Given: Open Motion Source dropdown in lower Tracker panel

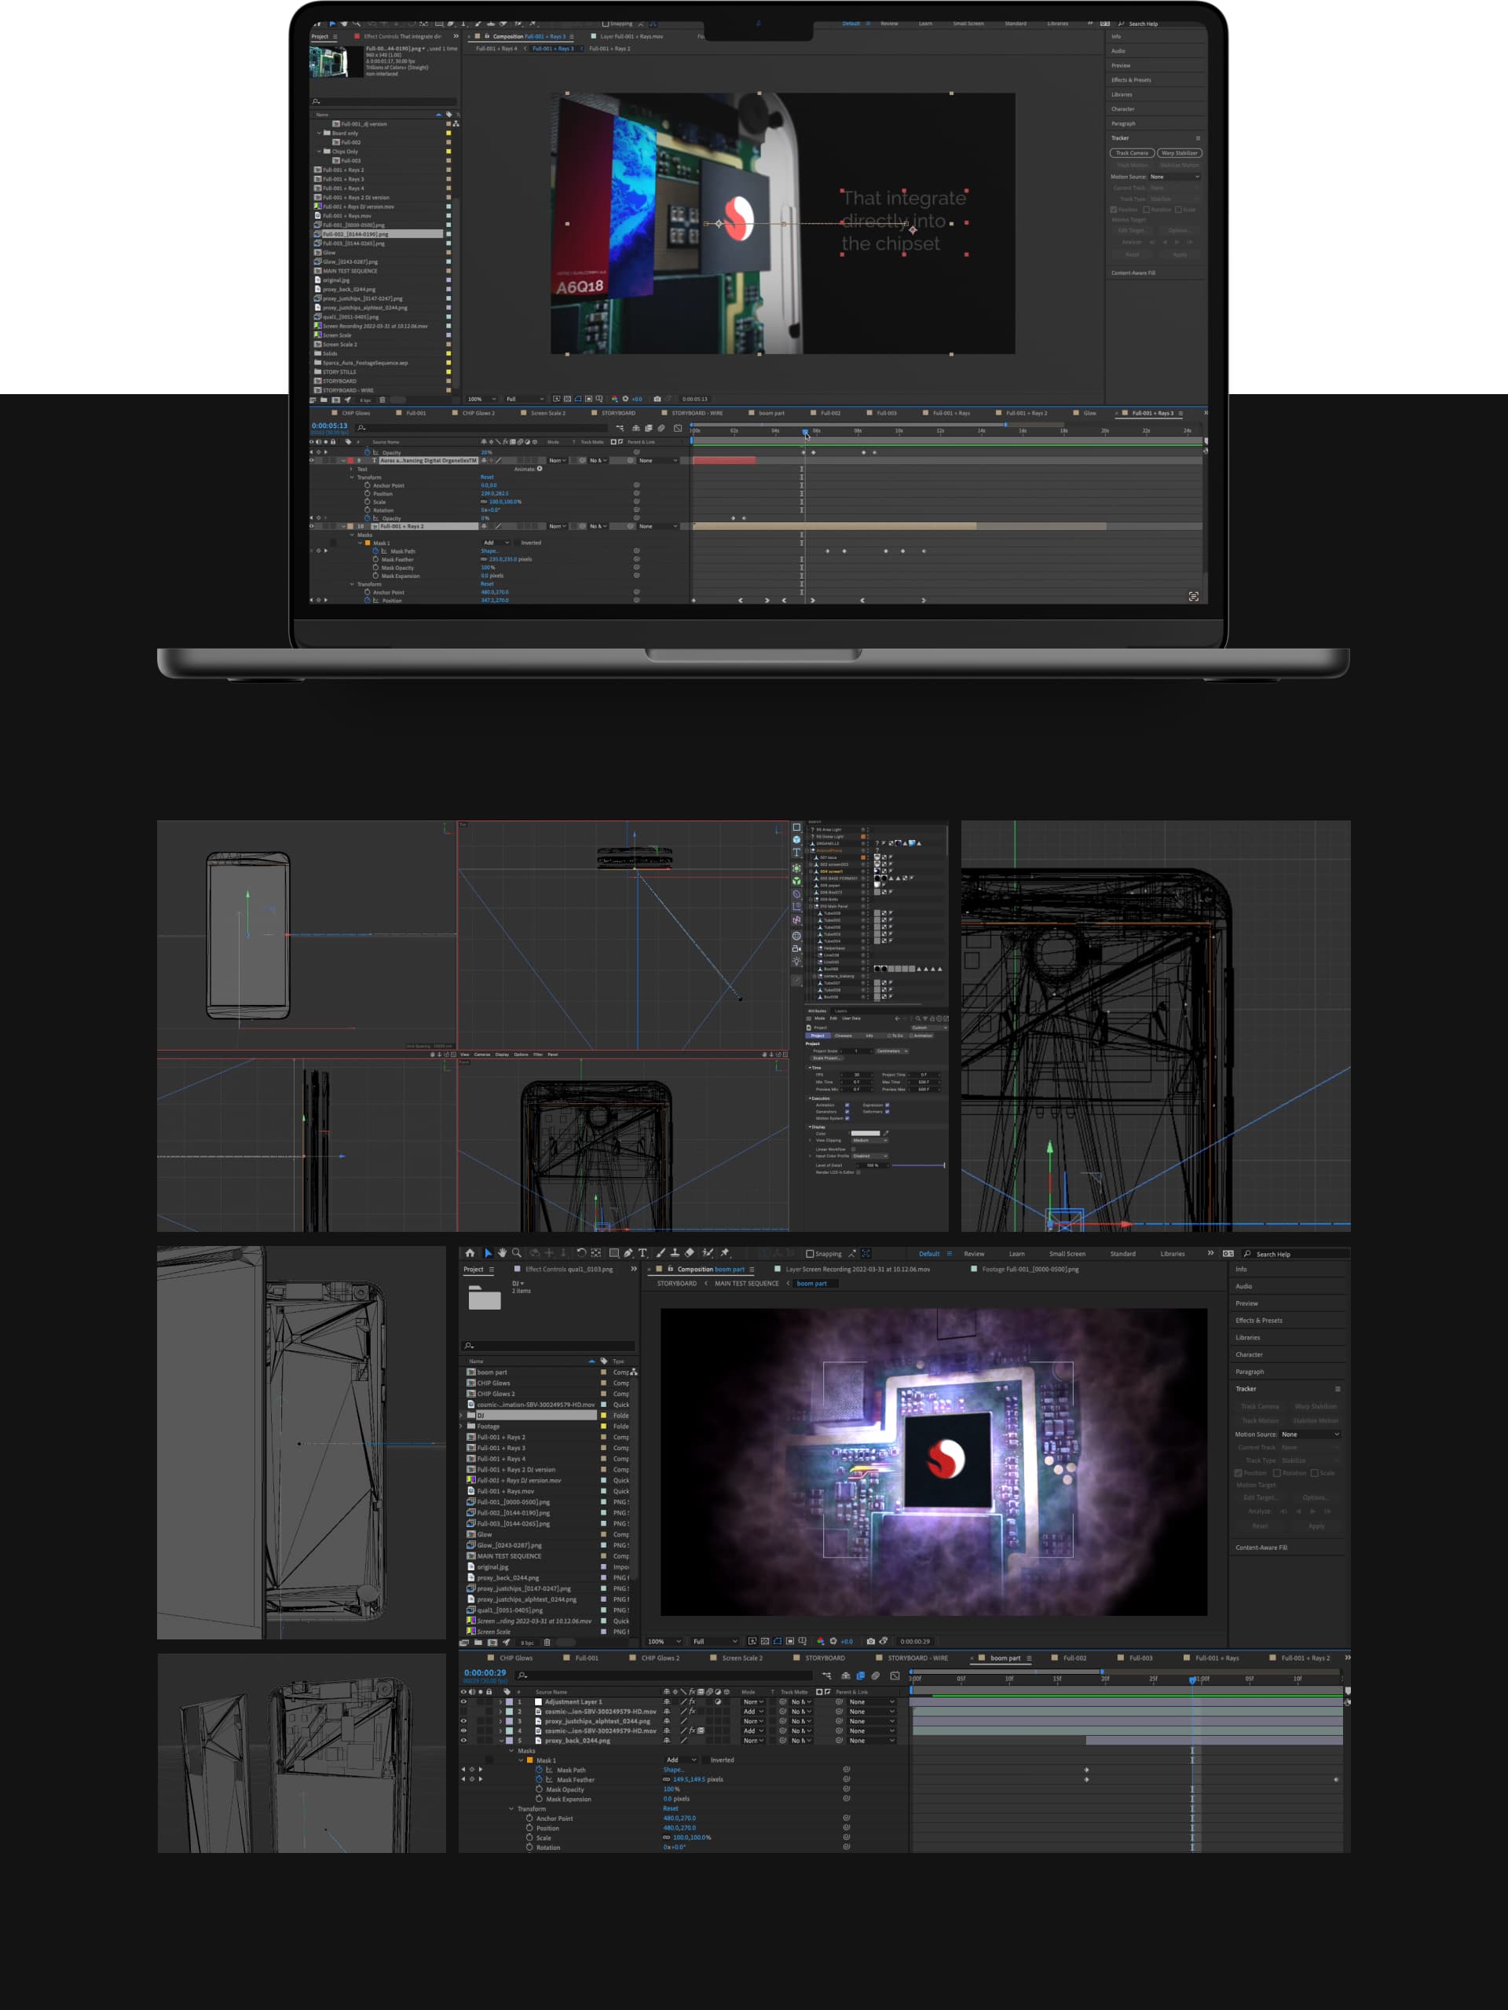Looking at the screenshot, I should tap(1310, 1434).
